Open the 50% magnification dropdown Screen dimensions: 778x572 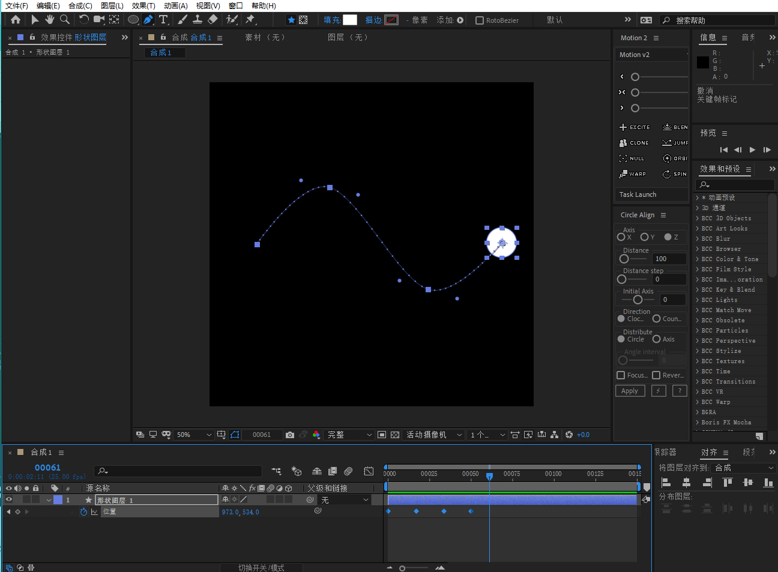pyautogui.click(x=194, y=435)
